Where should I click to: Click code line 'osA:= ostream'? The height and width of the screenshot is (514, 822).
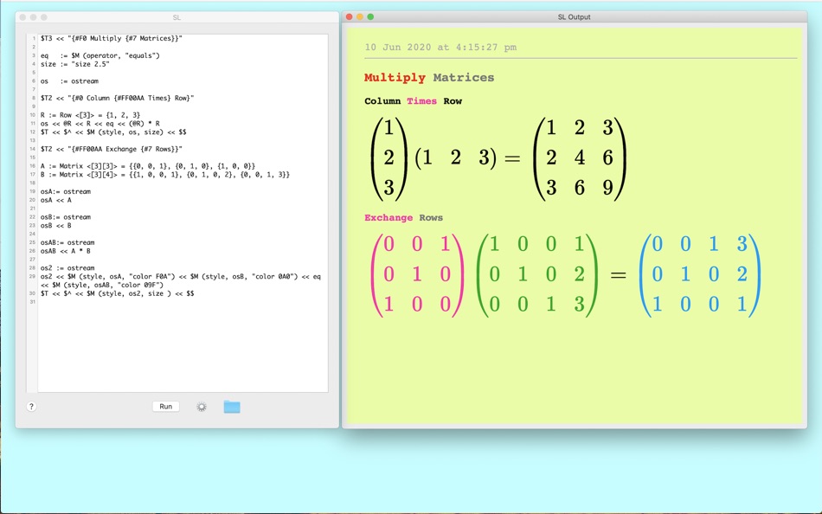[x=66, y=191]
